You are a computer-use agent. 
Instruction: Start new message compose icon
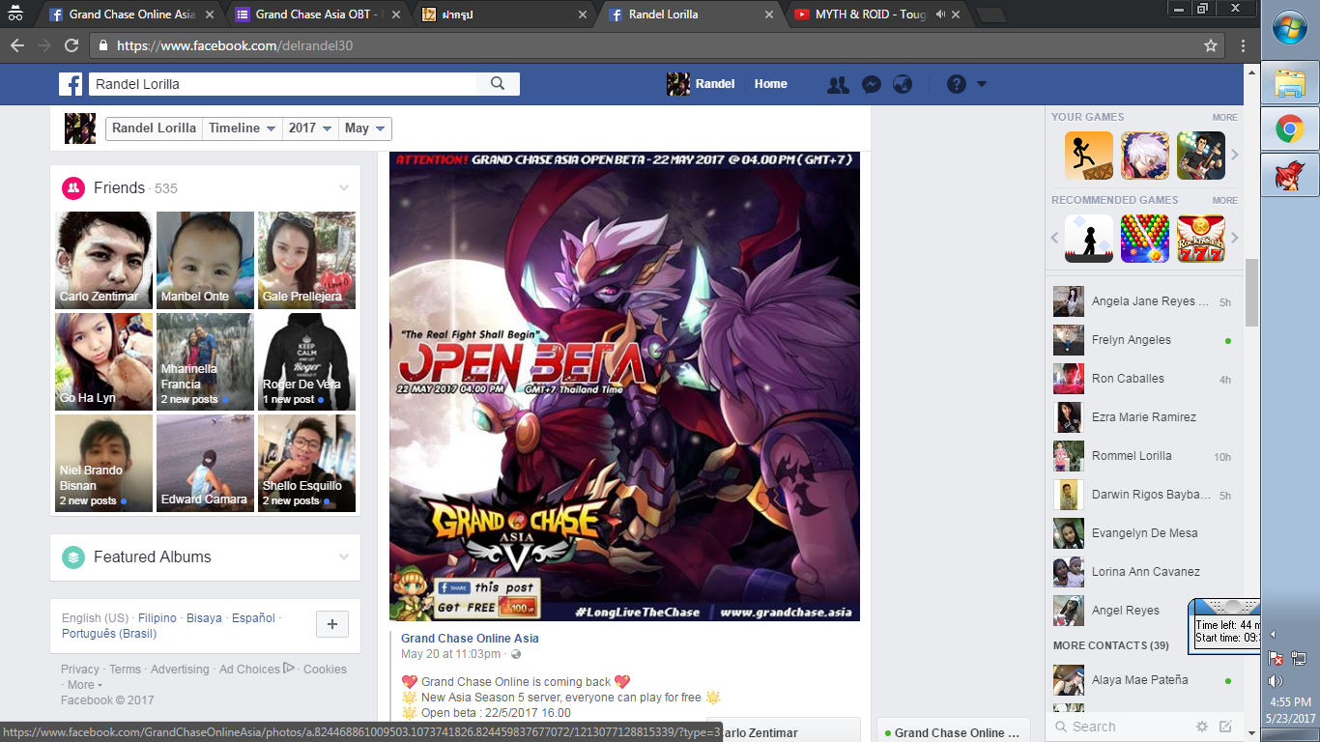coord(1225,727)
